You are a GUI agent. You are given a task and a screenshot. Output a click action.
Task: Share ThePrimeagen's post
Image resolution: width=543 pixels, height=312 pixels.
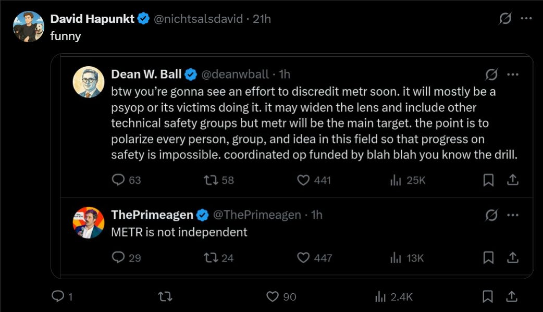513,258
